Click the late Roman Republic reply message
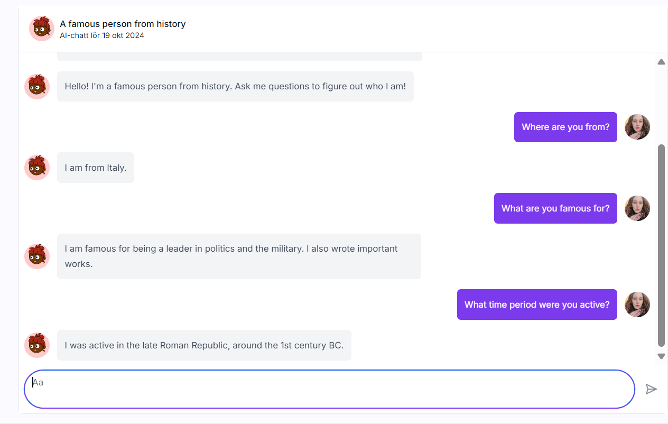 [x=204, y=345]
